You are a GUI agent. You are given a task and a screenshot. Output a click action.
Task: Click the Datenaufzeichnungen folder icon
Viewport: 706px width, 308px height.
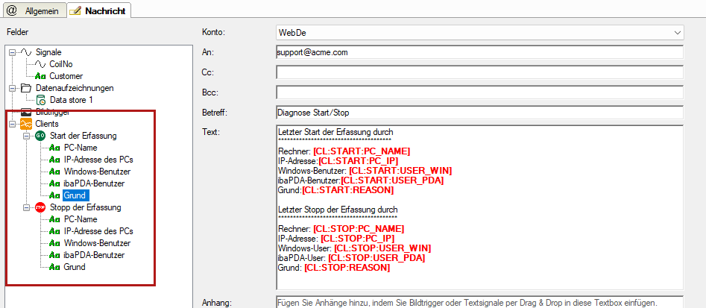[27, 88]
